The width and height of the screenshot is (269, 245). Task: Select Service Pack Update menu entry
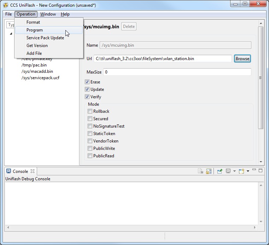pyautogui.click(x=49, y=38)
